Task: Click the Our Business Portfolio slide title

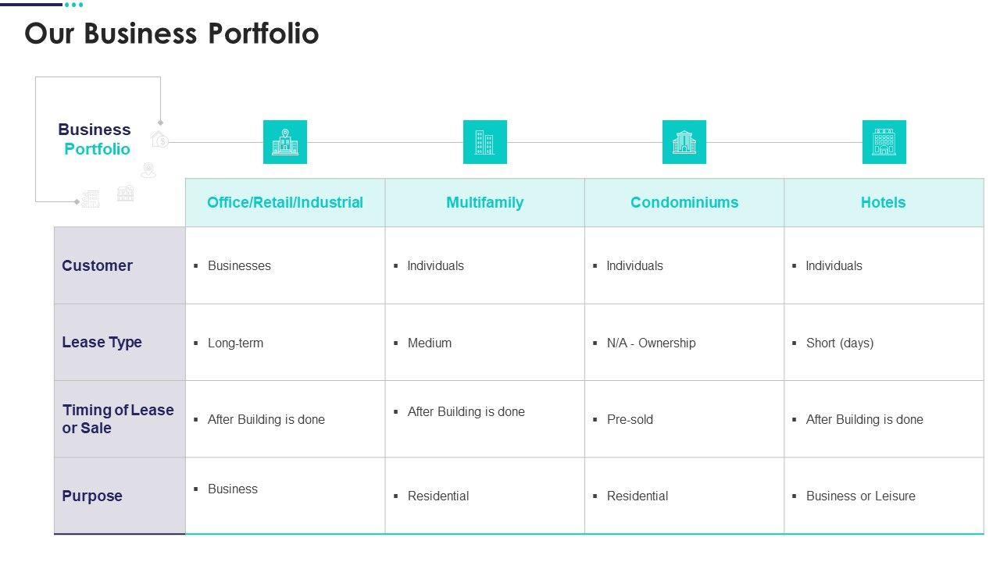Action: pyautogui.click(x=172, y=34)
